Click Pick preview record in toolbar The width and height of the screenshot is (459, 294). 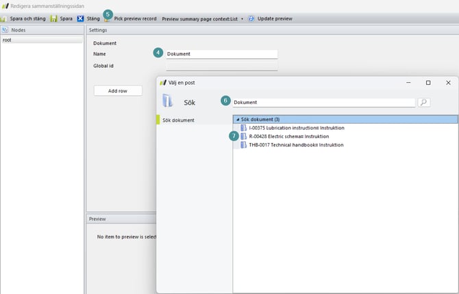click(134, 18)
